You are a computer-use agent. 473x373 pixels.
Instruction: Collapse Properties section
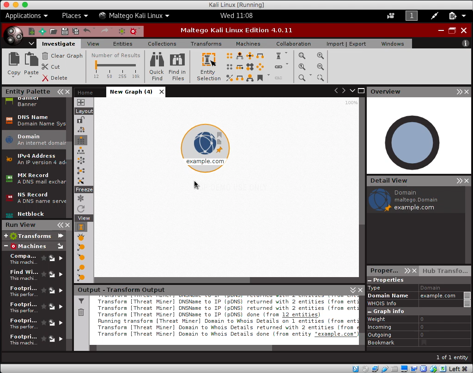(370, 280)
